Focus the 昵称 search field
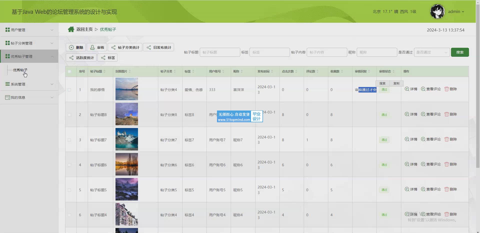This screenshot has height=233, width=480. pyautogui.click(x=377, y=52)
